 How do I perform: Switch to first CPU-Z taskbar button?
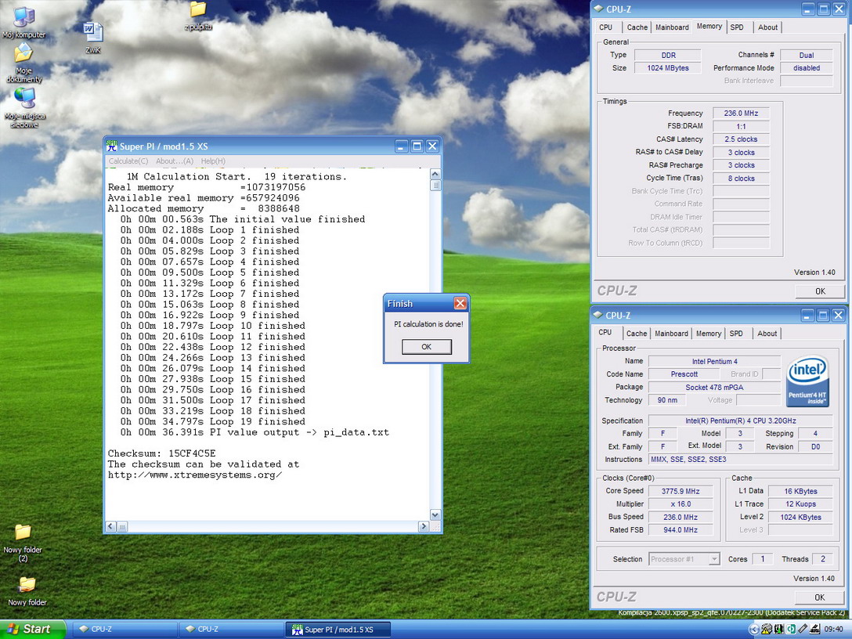point(125,630)
